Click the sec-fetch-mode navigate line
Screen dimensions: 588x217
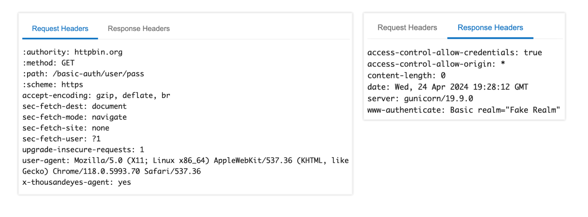[x=75, y=117]
